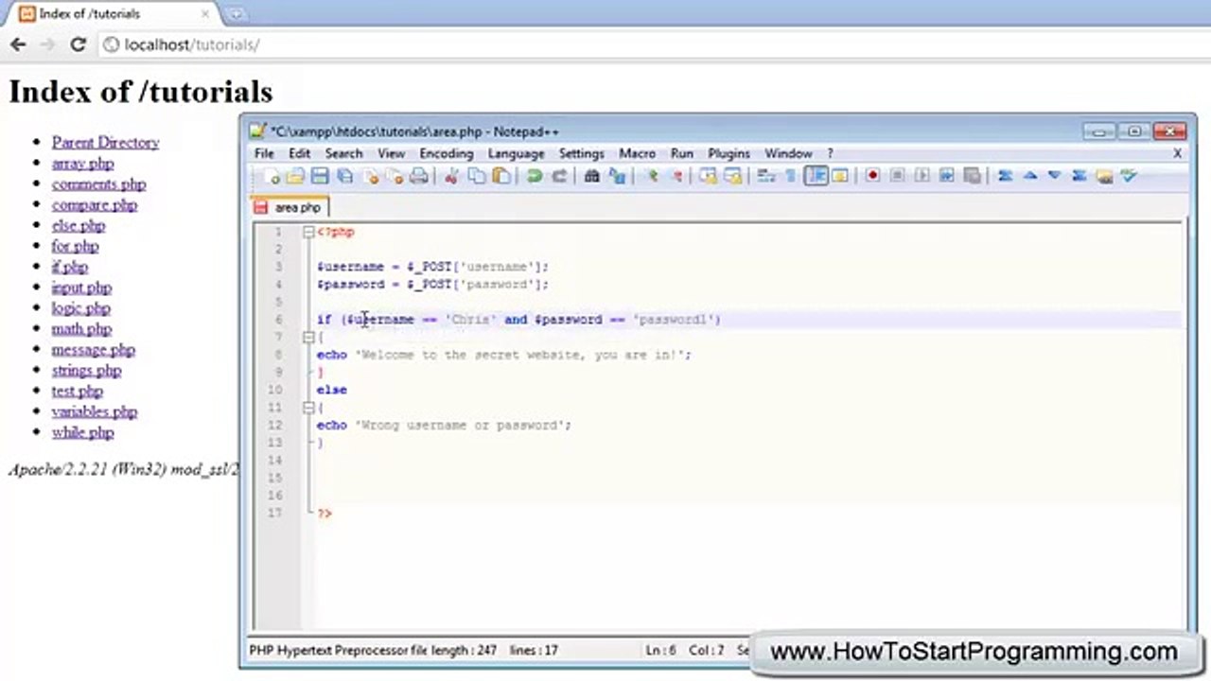
Task: Click the Redo toolbar icon
Action: pyautogui.click(x=559, y=176)
